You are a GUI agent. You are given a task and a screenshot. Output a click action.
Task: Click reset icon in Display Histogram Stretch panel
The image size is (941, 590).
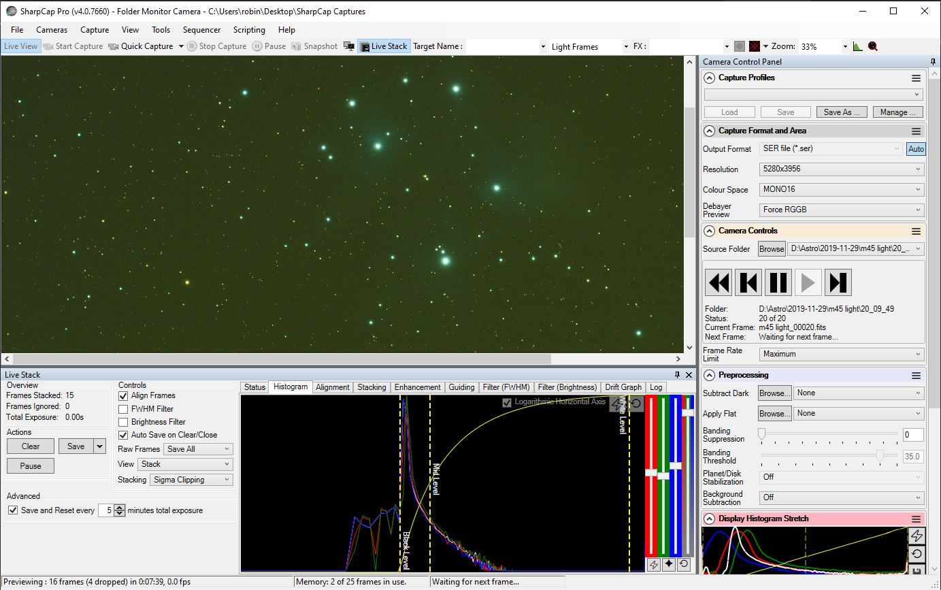tap(917, 554)
